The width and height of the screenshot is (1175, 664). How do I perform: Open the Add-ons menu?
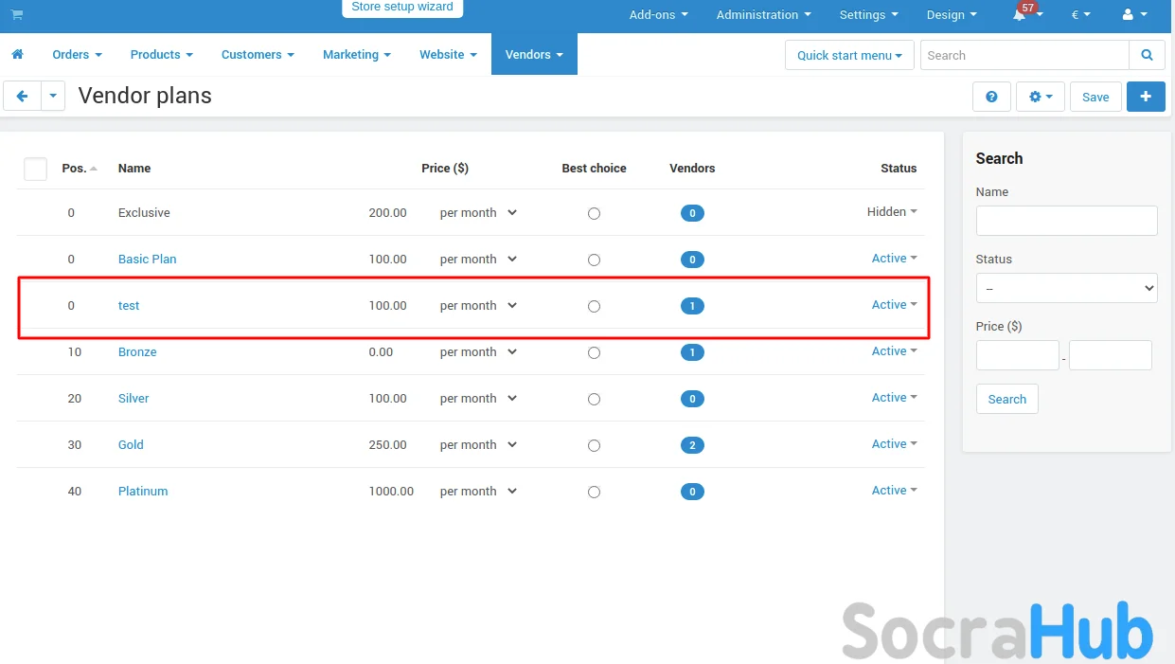click(x=658, y=15)
